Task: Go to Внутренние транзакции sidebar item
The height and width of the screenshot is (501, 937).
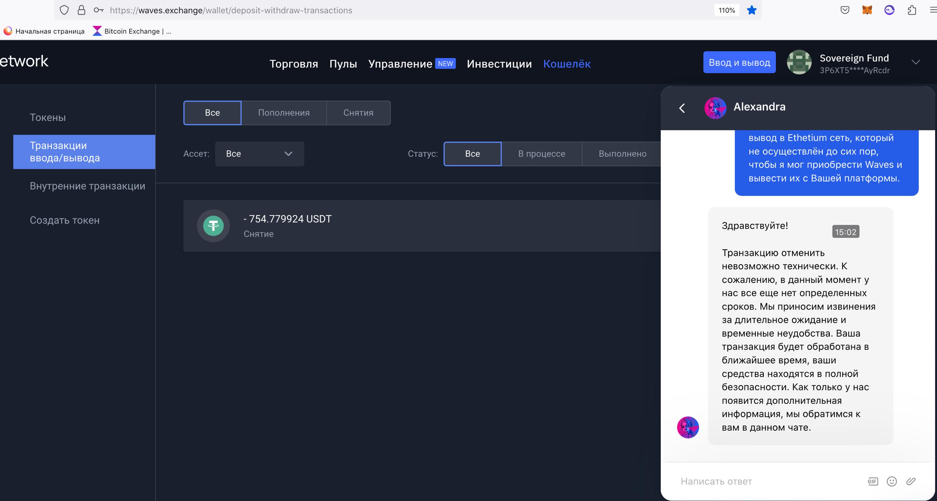Action: 87,186
